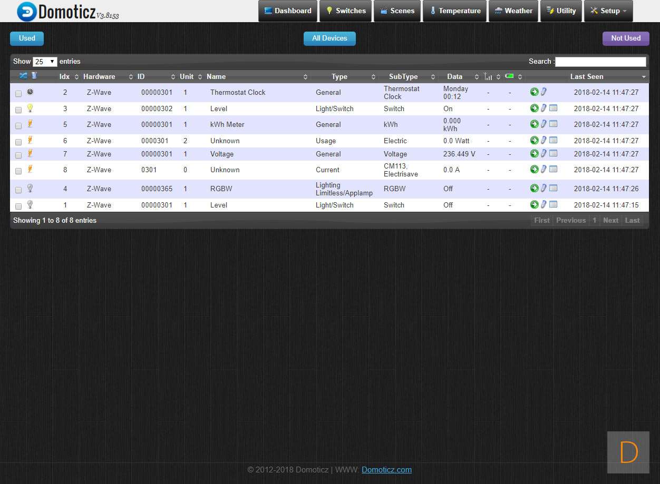Viewport: 660px width, 484px height.
Task: Tick the checkbox for Thermostat Clock row
Action: (x=18, y=94)
